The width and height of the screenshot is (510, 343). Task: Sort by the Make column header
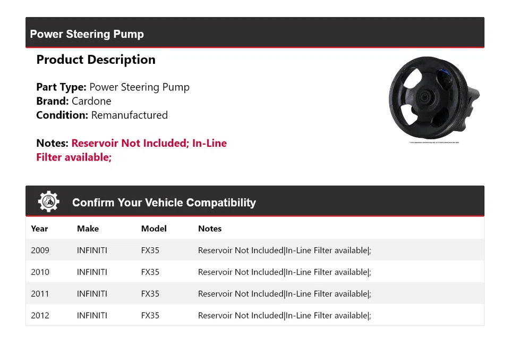[88, 229]
